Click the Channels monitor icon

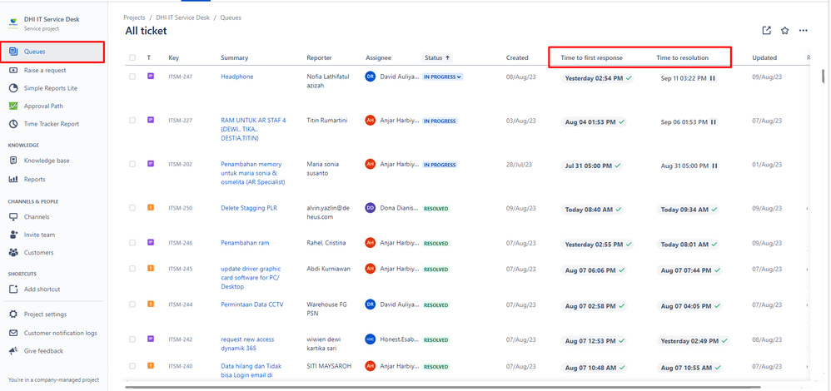tap(14, 216)
